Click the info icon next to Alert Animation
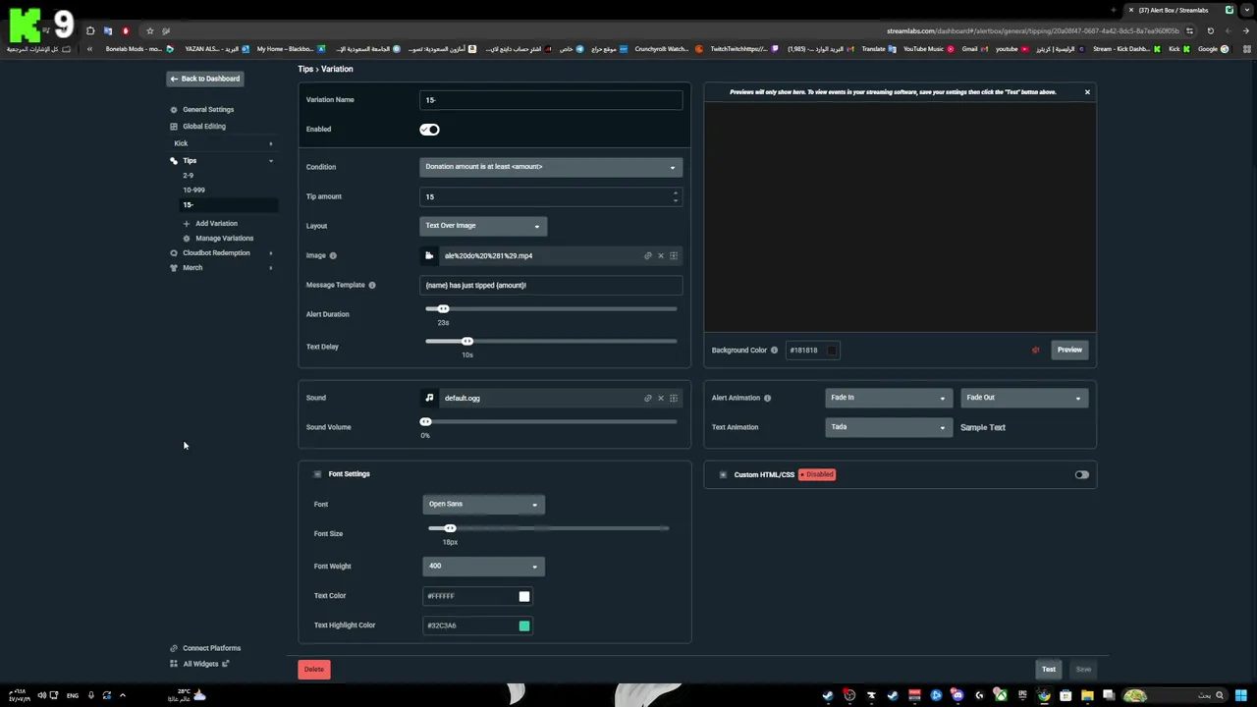The image size is (1257, 707). pos(767,398)
